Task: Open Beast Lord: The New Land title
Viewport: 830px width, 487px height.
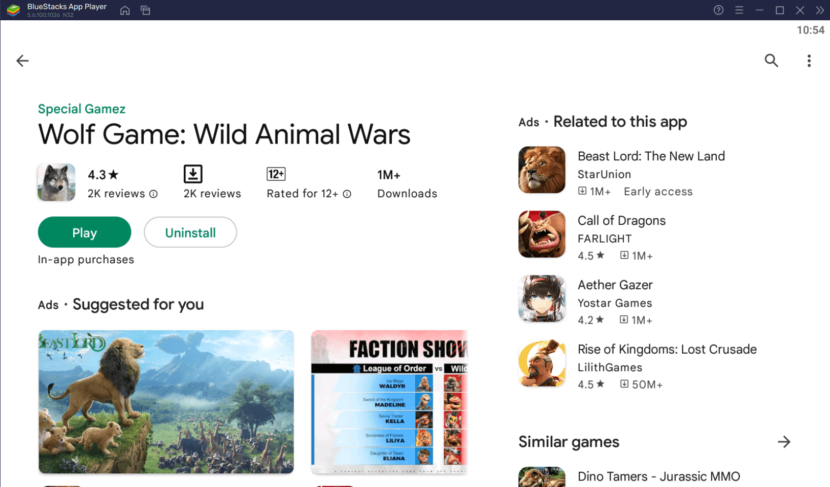Action: point(651,156)
